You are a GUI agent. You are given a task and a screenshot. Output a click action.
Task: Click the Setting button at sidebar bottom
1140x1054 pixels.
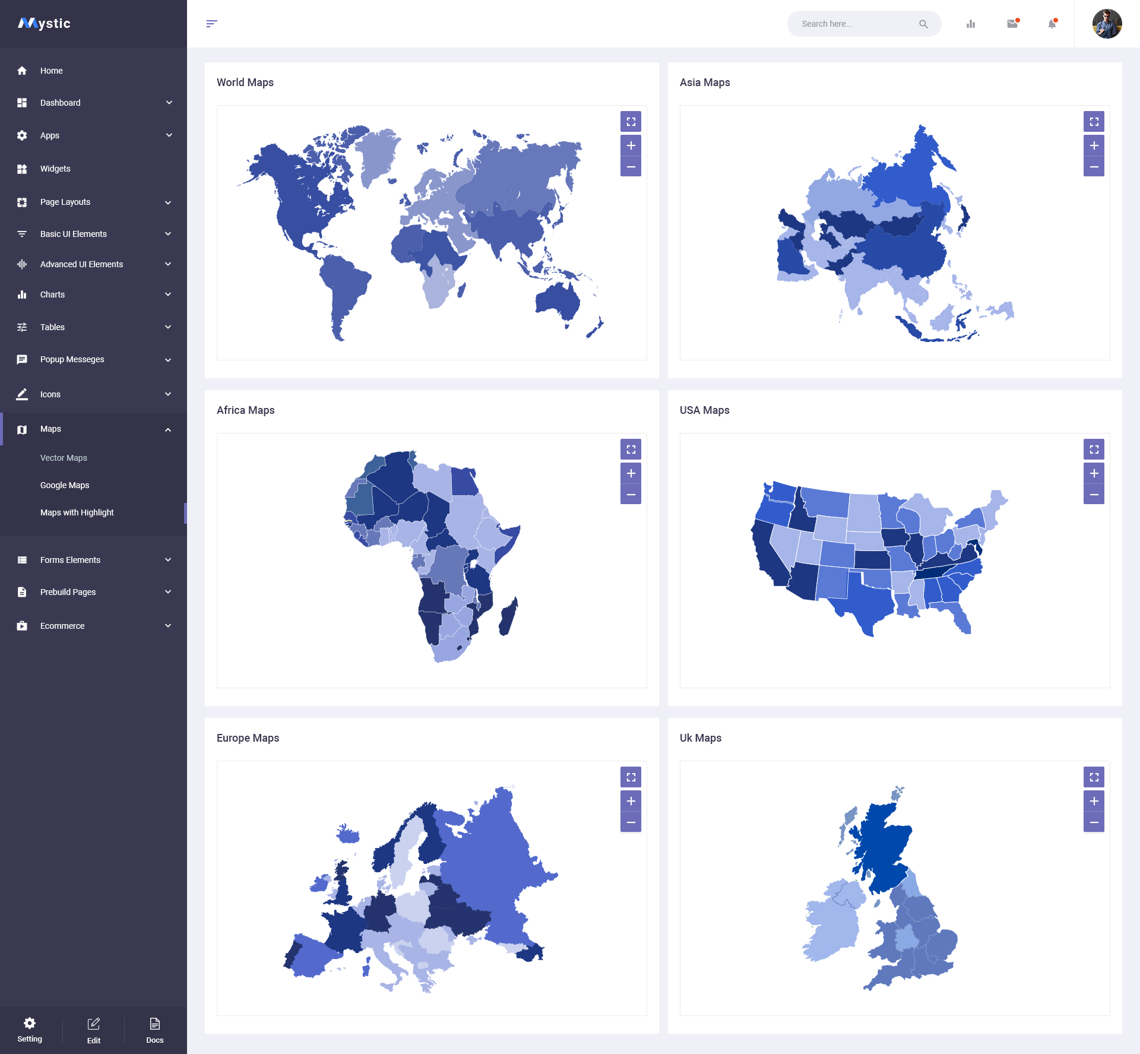[x=30, y=1030]
